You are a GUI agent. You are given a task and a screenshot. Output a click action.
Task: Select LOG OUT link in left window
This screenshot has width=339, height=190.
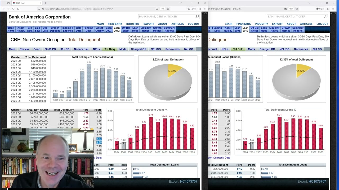194,24
